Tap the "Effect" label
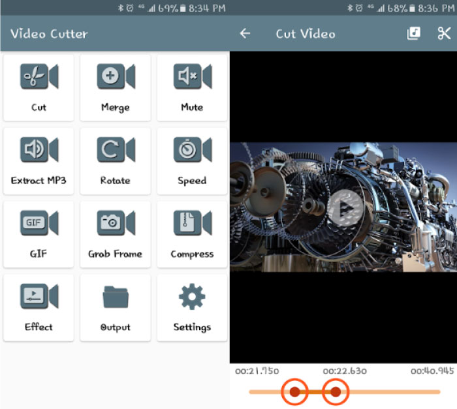Screen dimensions: 457x409 click(39, 327)
